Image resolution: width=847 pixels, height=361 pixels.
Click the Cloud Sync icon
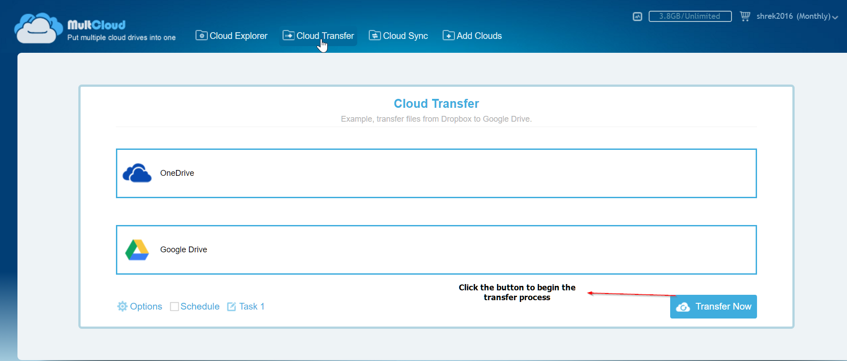click(375, 35)
